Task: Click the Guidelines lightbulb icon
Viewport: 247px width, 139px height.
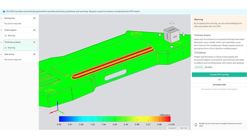Action: click(195, 53)
